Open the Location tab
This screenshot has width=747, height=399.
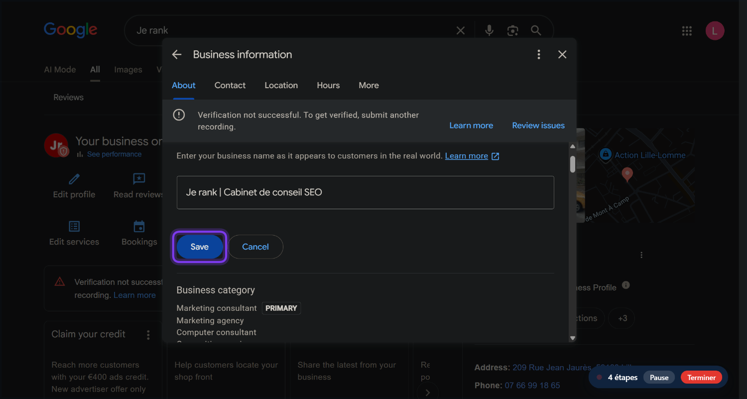click(281, 85)
